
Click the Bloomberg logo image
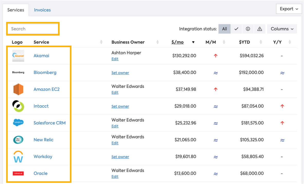tap(18, 72)
